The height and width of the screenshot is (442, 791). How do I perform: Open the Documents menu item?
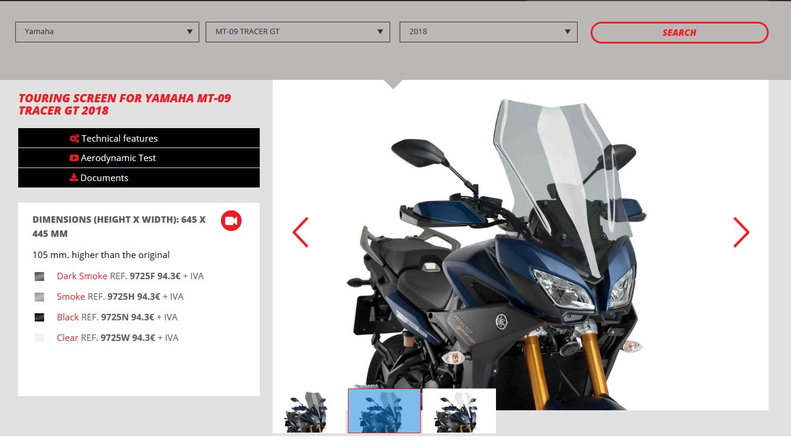point(105,178)
